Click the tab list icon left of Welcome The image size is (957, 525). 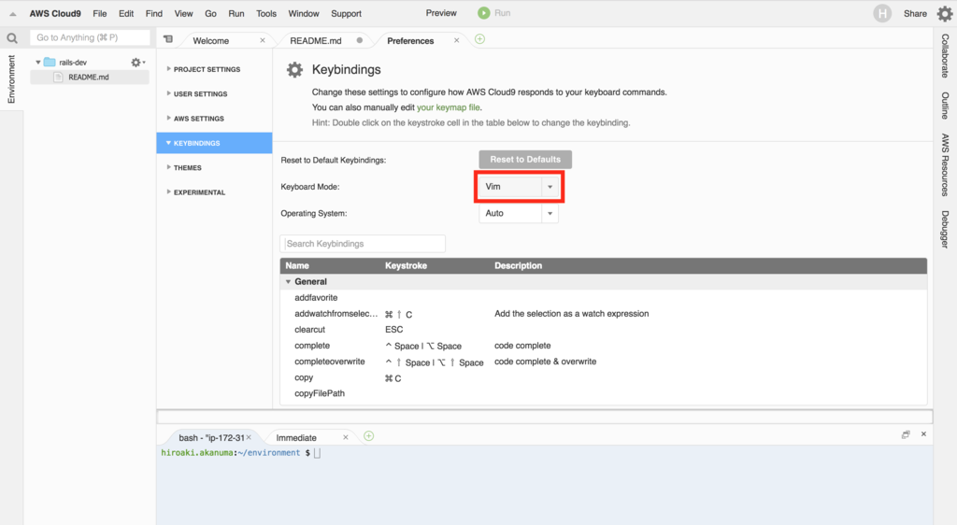coord(168,39)
